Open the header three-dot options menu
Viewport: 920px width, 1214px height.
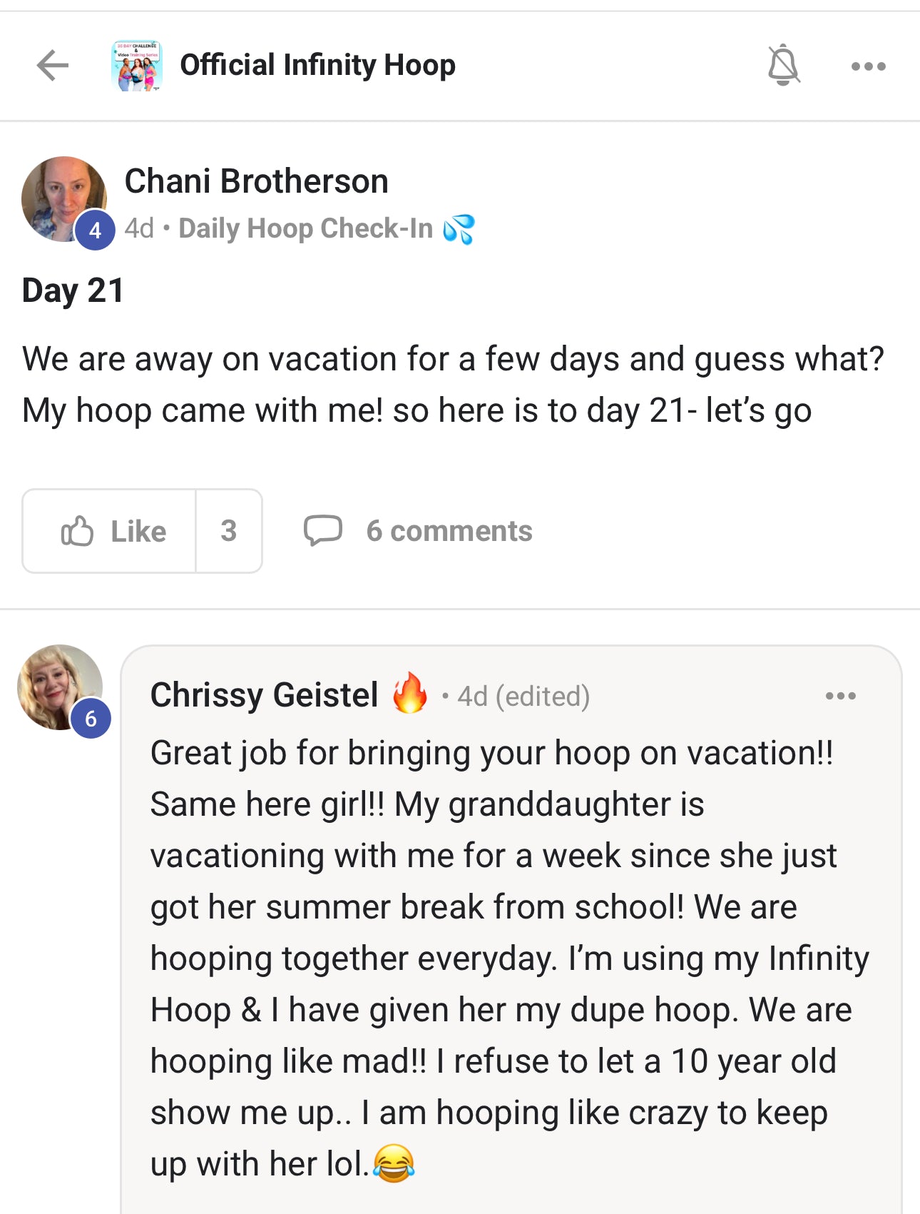coord(868,66)
